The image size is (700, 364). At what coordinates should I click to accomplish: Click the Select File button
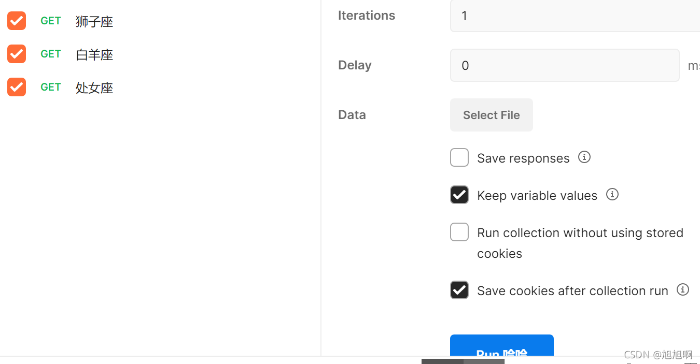(x=492, y=115)
